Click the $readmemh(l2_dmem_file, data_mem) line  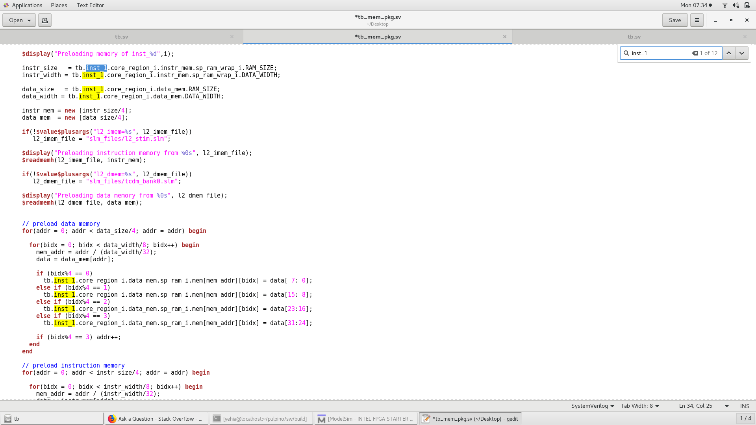point(82,203)
